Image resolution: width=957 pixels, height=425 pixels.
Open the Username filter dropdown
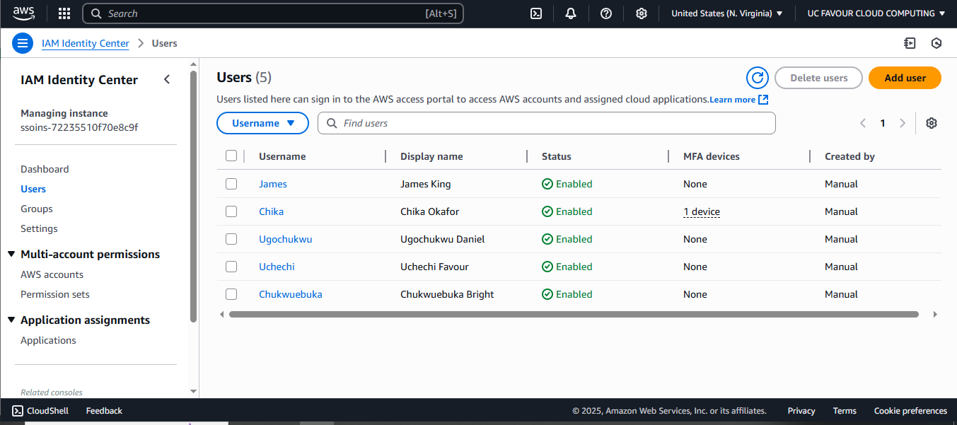coord(262,123)
